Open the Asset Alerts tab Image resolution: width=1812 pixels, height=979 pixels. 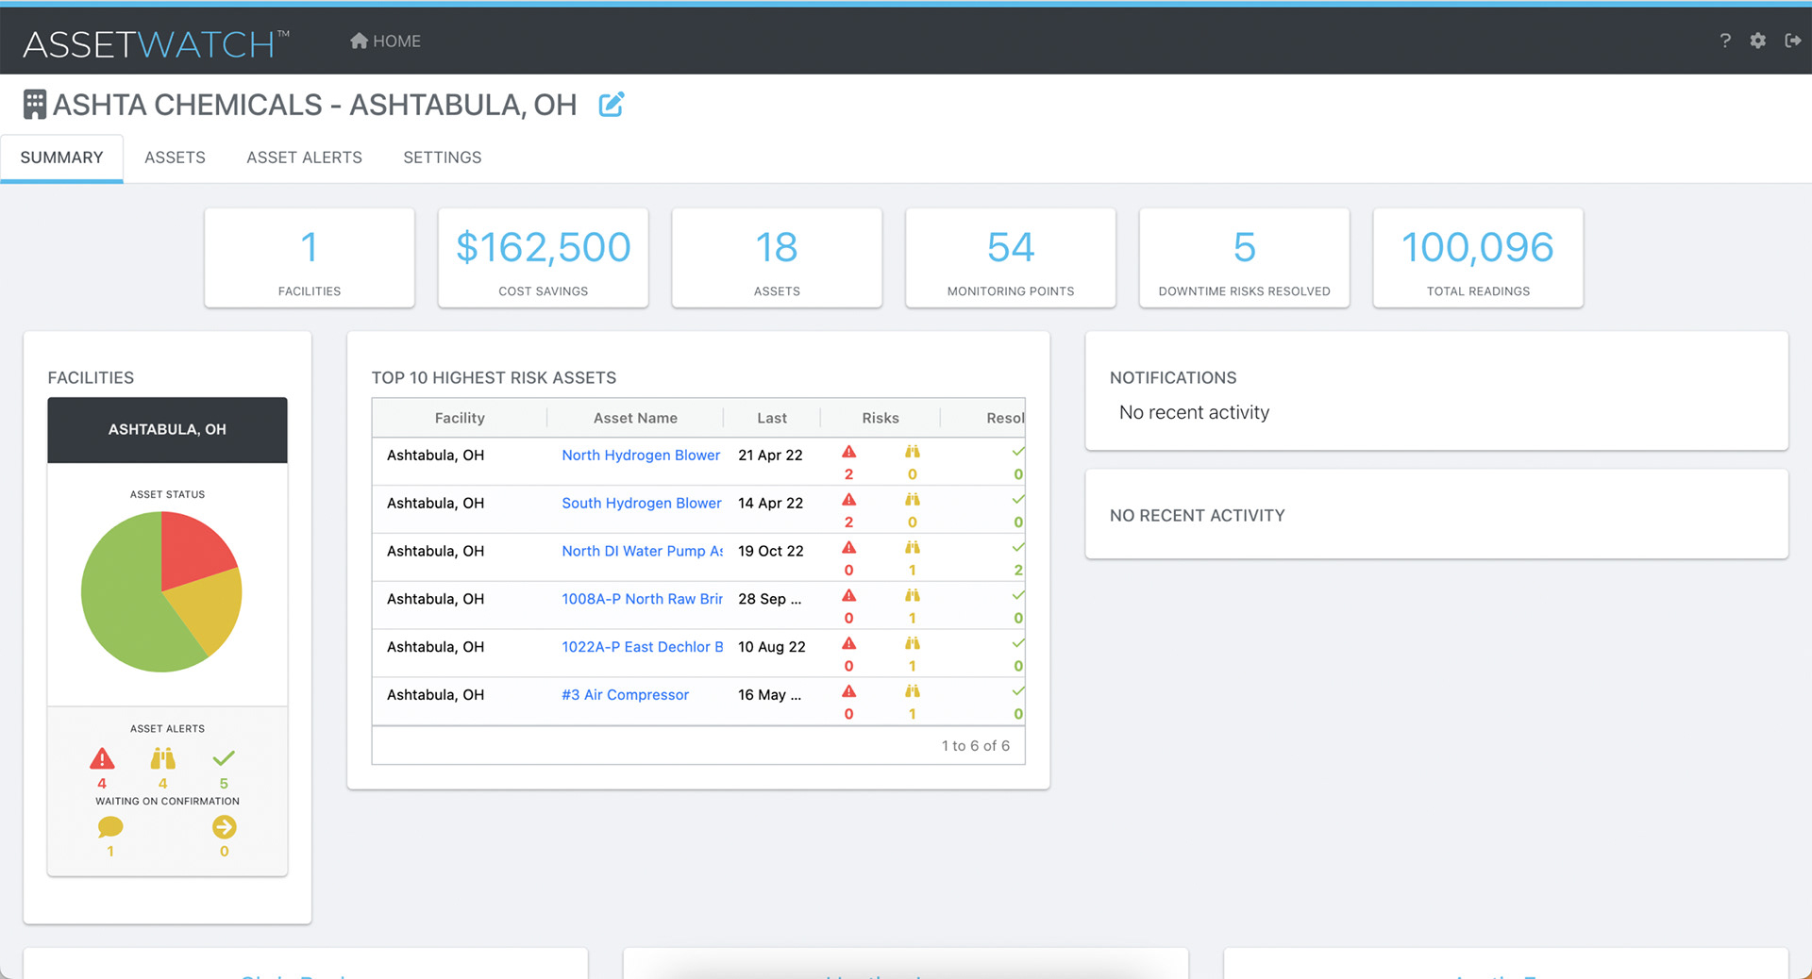coord(304,158)
